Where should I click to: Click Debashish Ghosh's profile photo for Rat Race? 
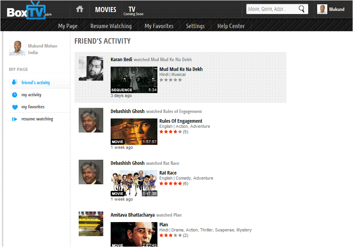(x=91, y=172)
